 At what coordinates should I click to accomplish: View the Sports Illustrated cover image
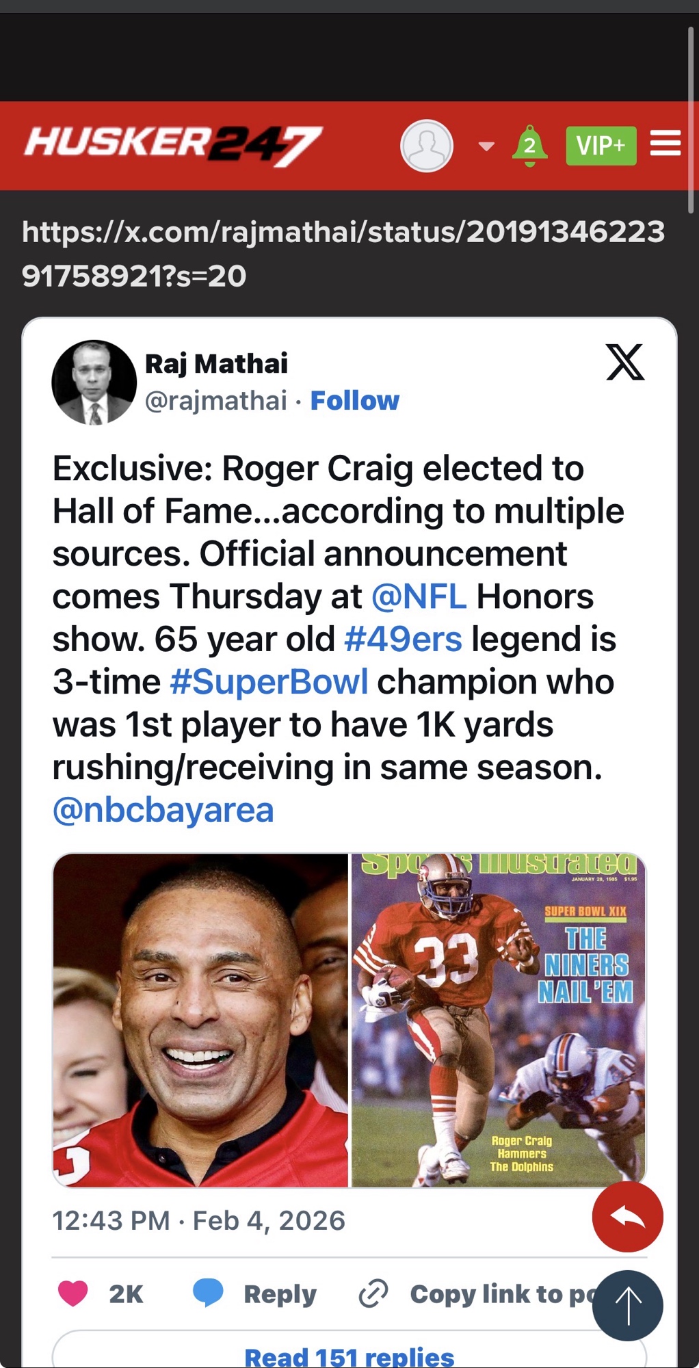[499, 1020]
